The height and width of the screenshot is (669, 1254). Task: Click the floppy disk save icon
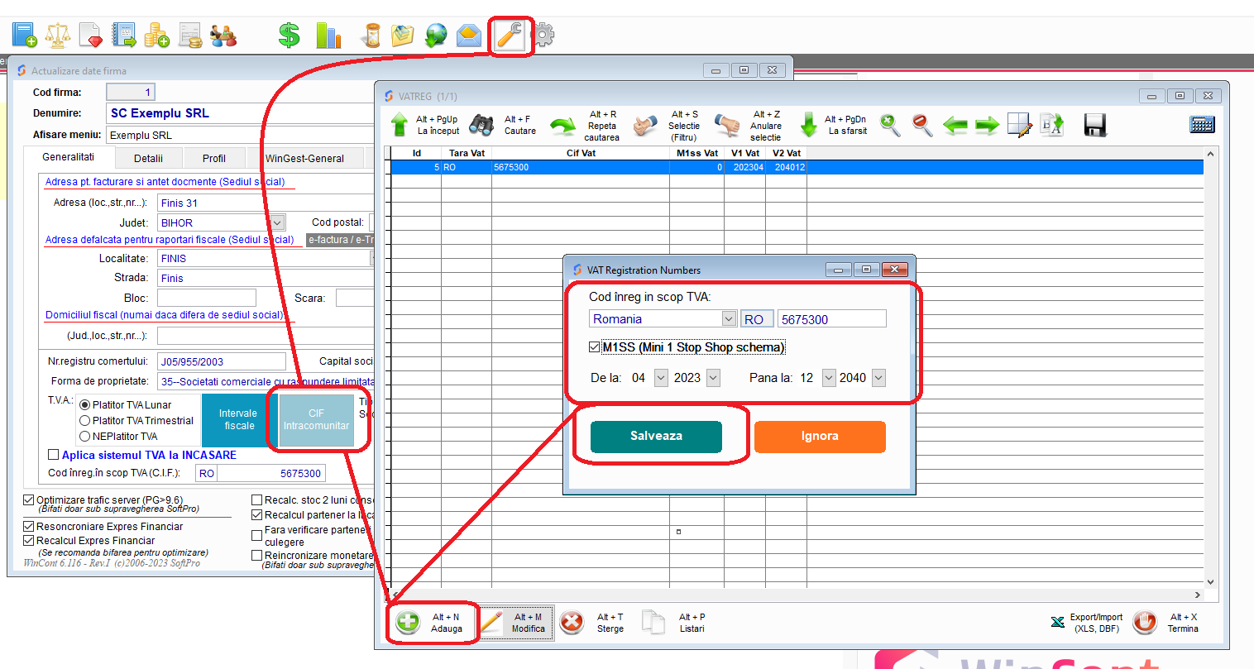click(1094, 125)
